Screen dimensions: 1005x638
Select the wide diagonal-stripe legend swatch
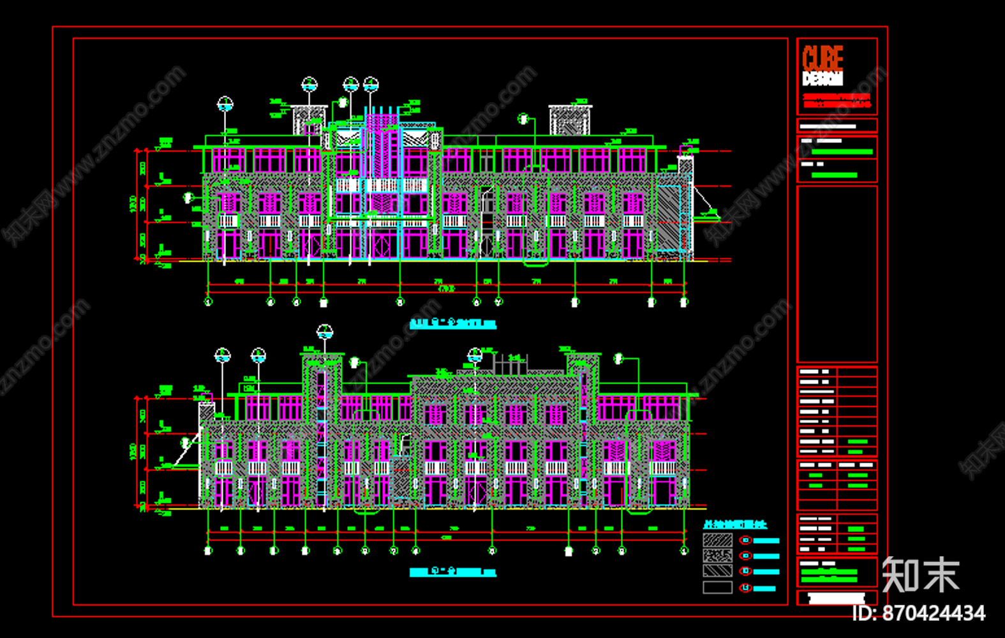(717, 570)
